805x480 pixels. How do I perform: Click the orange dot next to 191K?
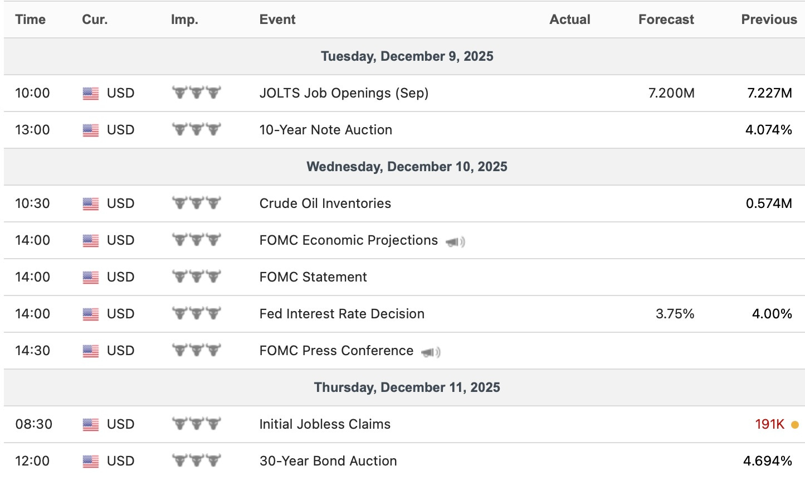point(794,425)
